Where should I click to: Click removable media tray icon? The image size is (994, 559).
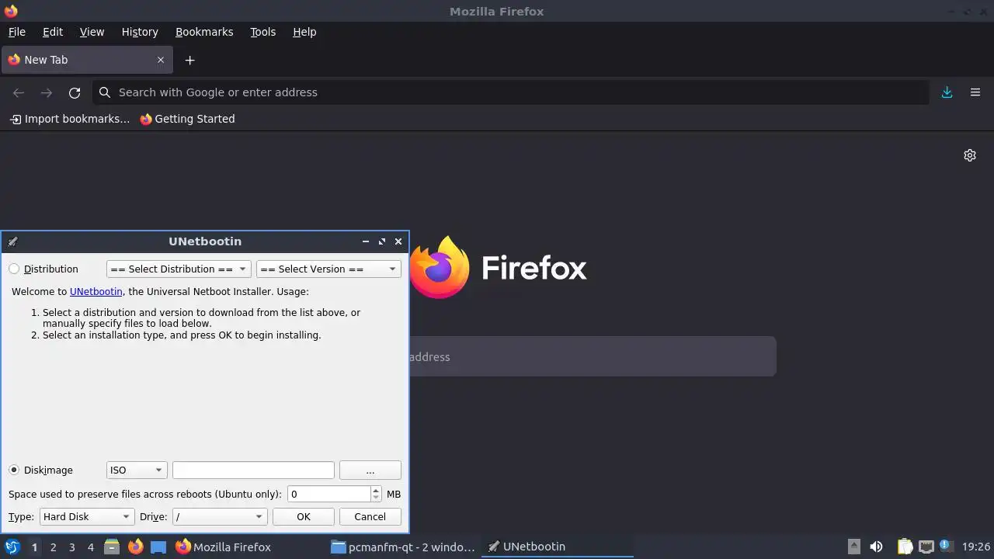[853, 547]
